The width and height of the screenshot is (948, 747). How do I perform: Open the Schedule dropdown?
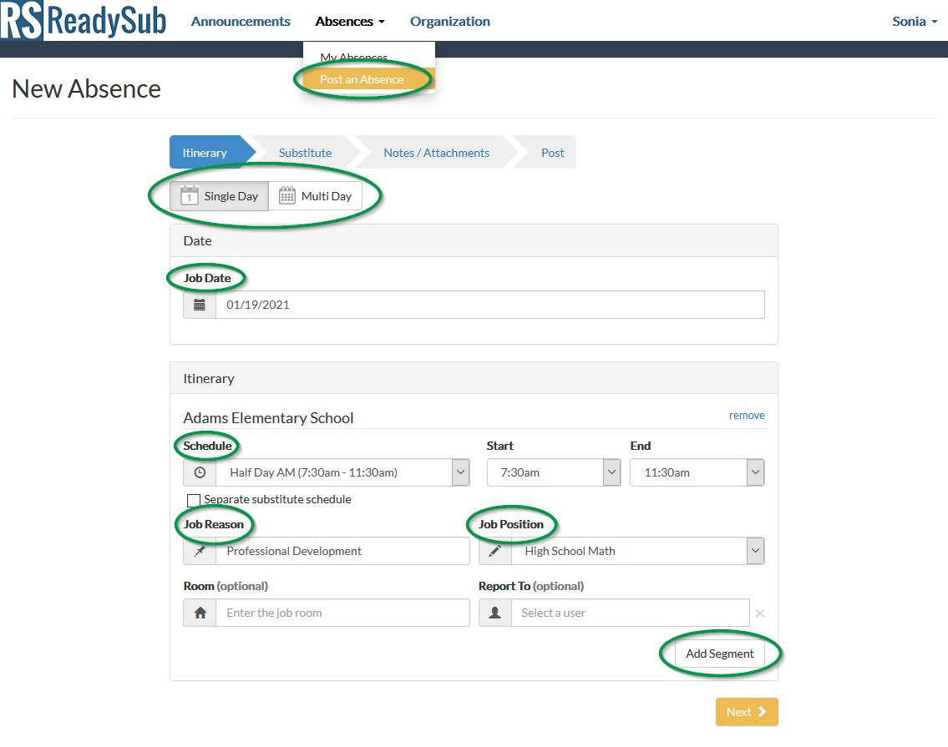[x=459, y=472]
